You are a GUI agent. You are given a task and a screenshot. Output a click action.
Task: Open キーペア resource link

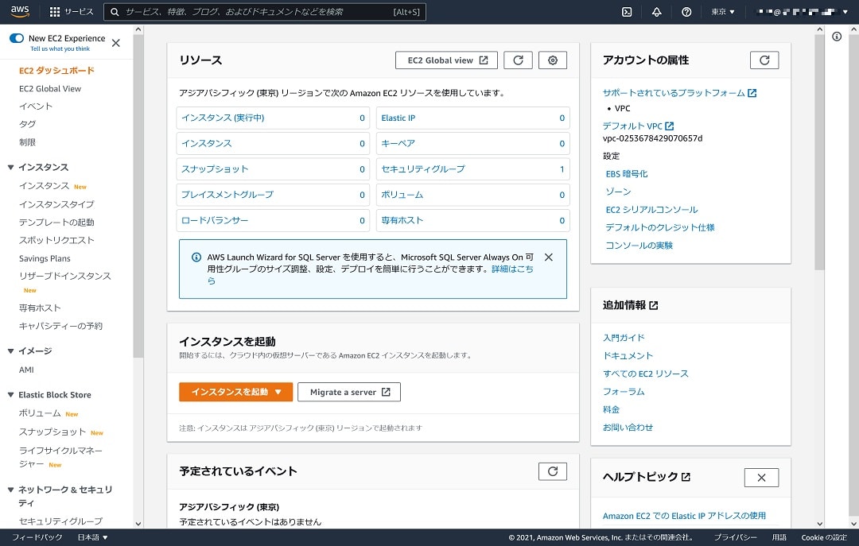398,144
